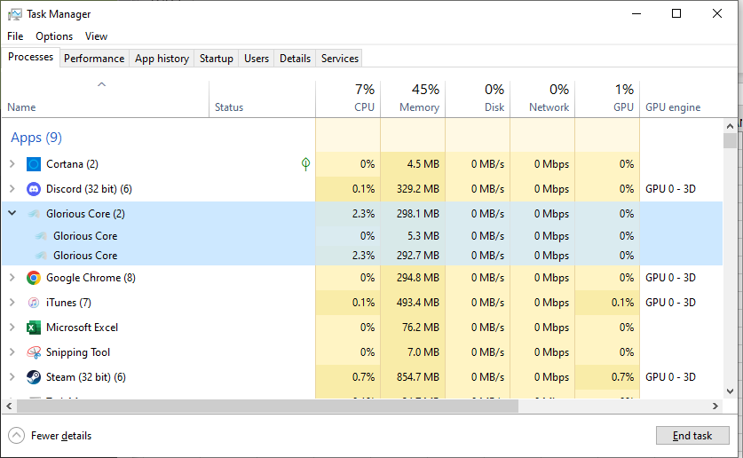Click the Microsoft Excel icon
This screenshot has height=458, width=743.
34,328
